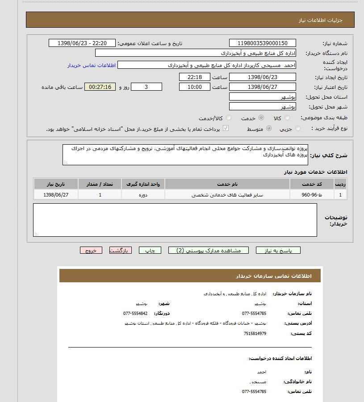Click the تاریخ اعتبار نیاز date field
The width and height of the screenshot is (364, 402).
[x=262, y=87]
